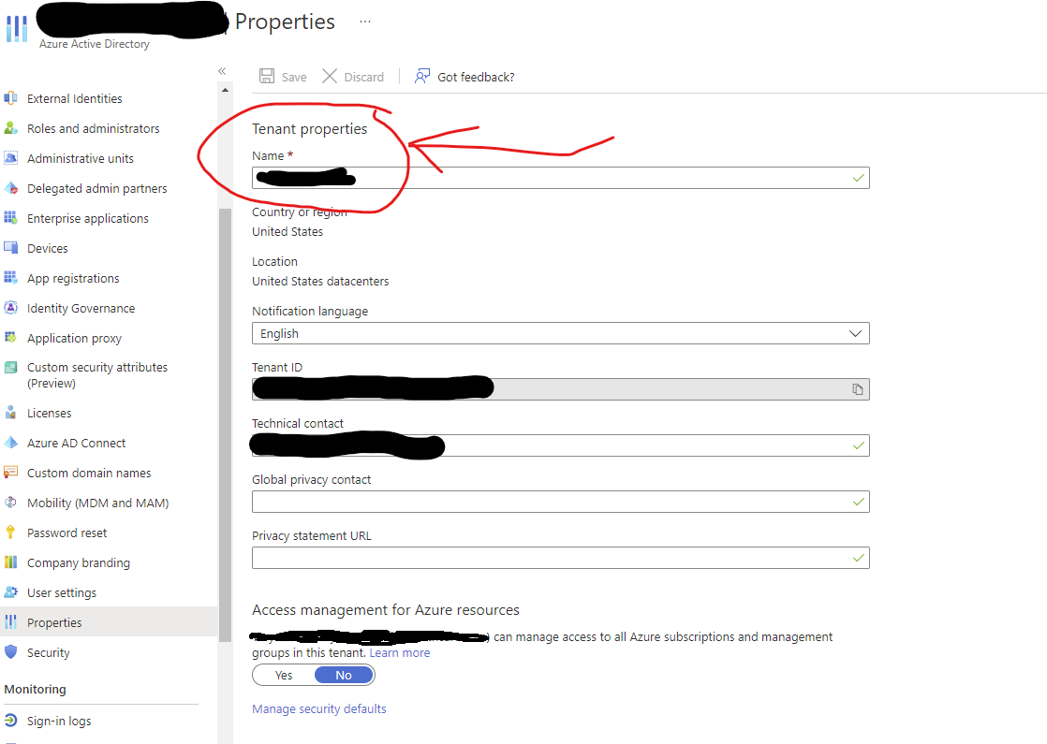This screenshot has width=1047, height=744.
Task: Click the Save button label
Action: point(294,78)
